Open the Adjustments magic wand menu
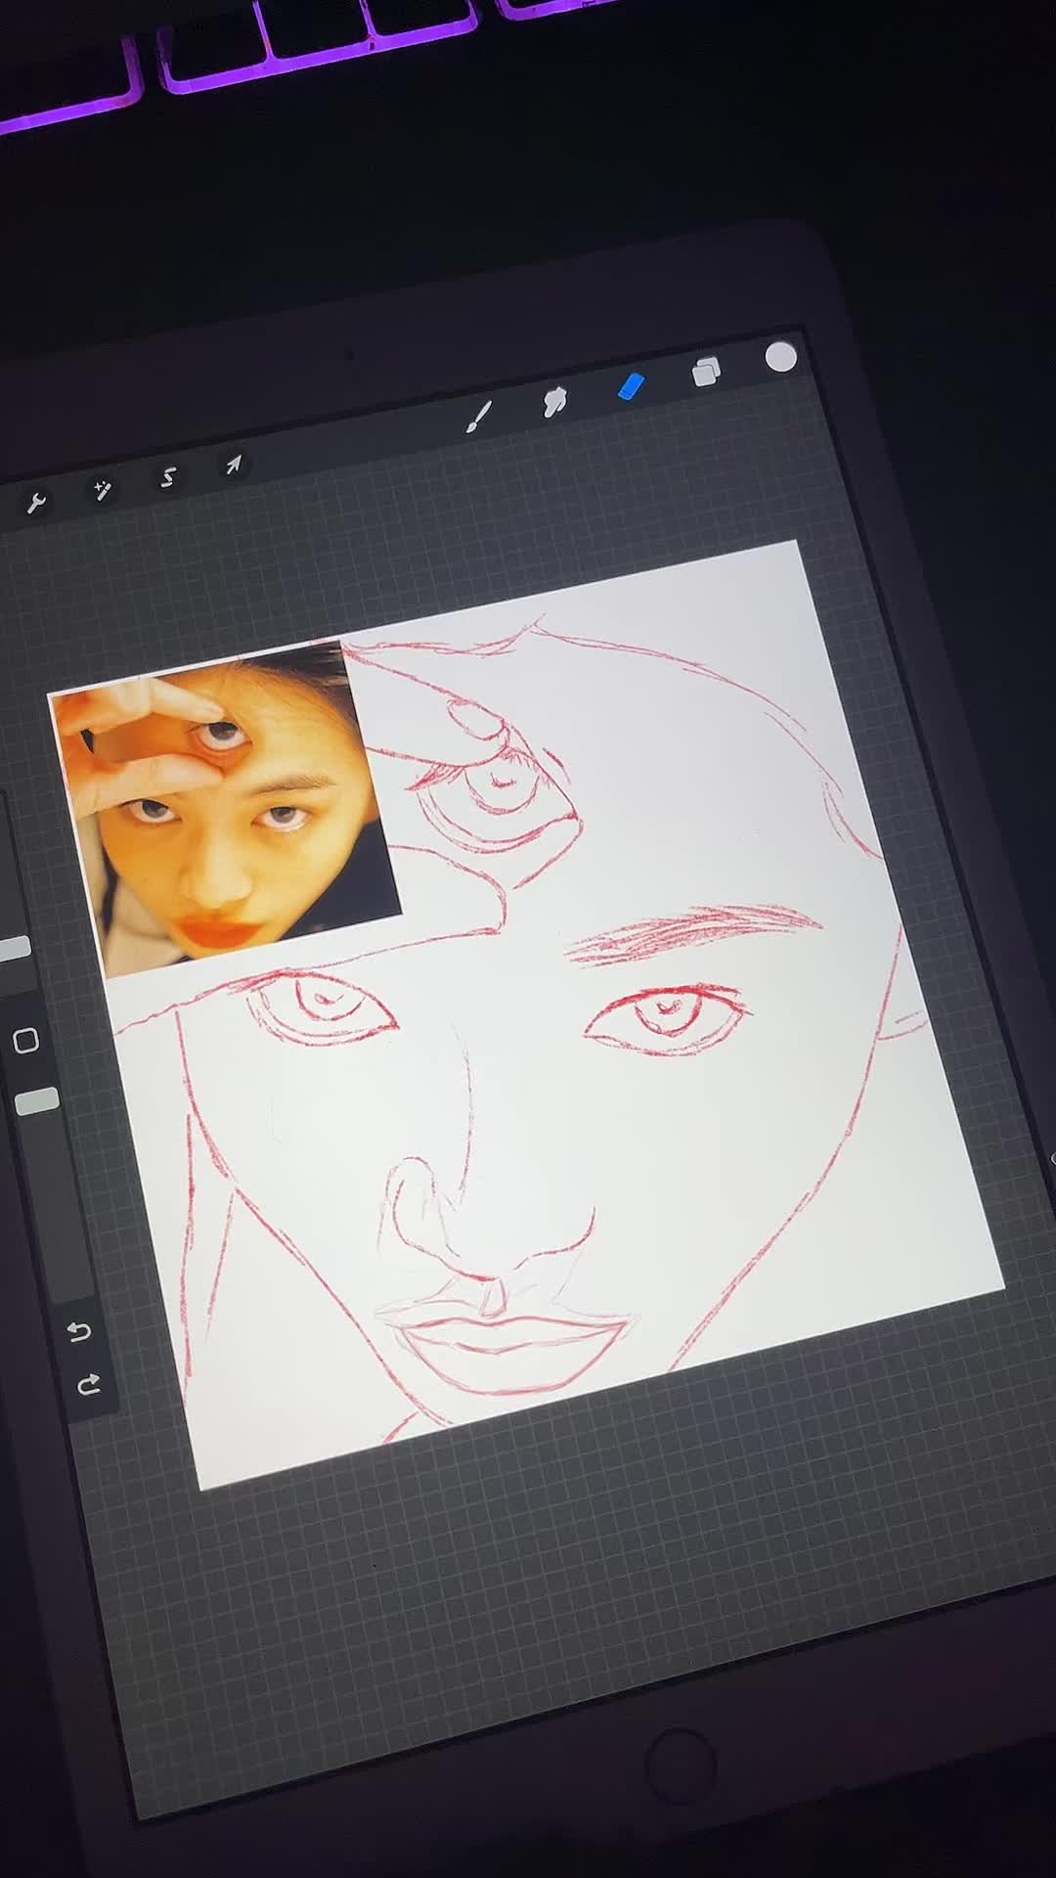 tap(102, 490)
